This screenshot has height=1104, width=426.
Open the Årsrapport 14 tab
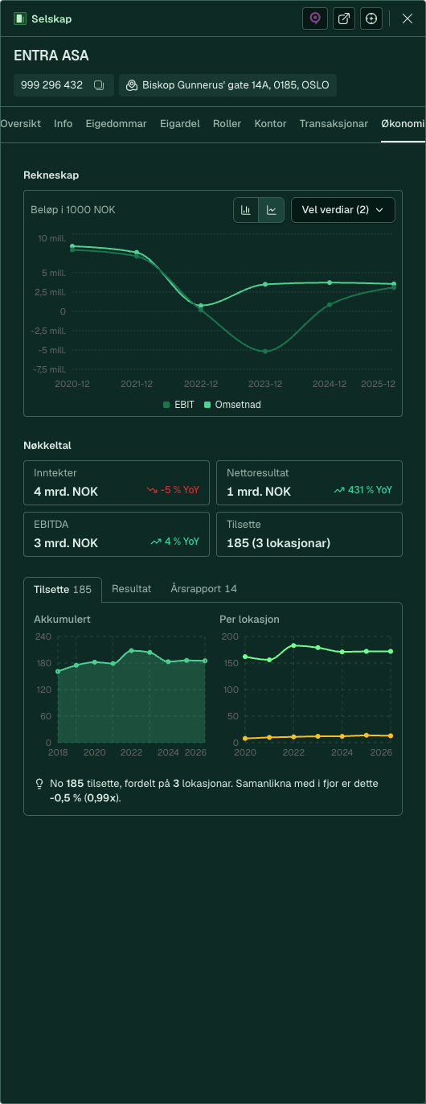204,589
